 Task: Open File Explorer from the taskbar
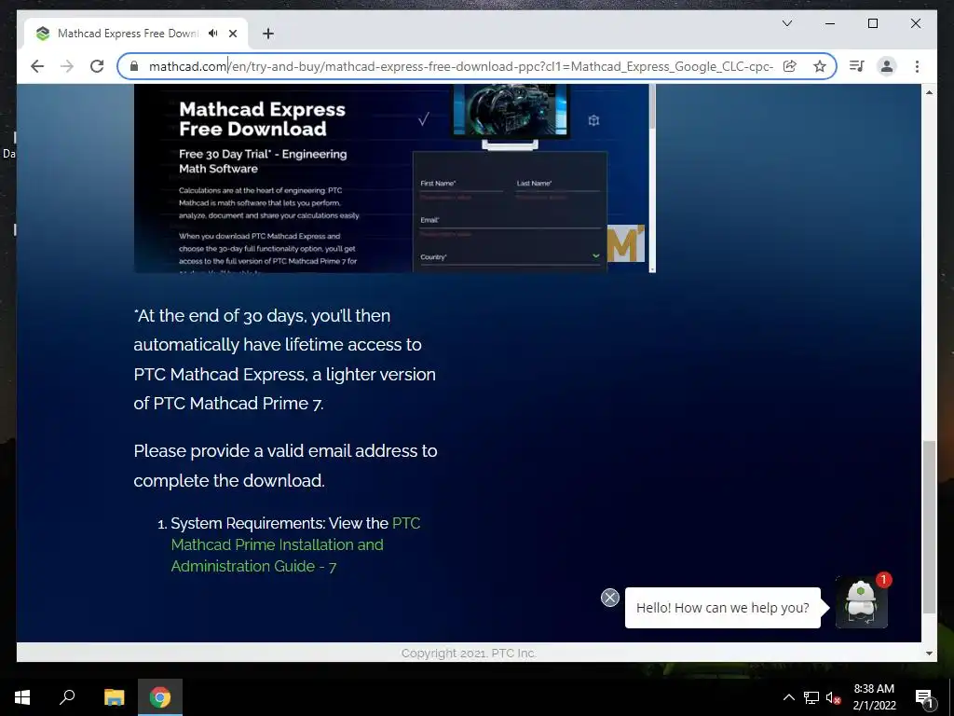click(114, 697)
